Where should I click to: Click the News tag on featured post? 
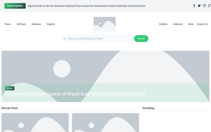coord(10,88)
